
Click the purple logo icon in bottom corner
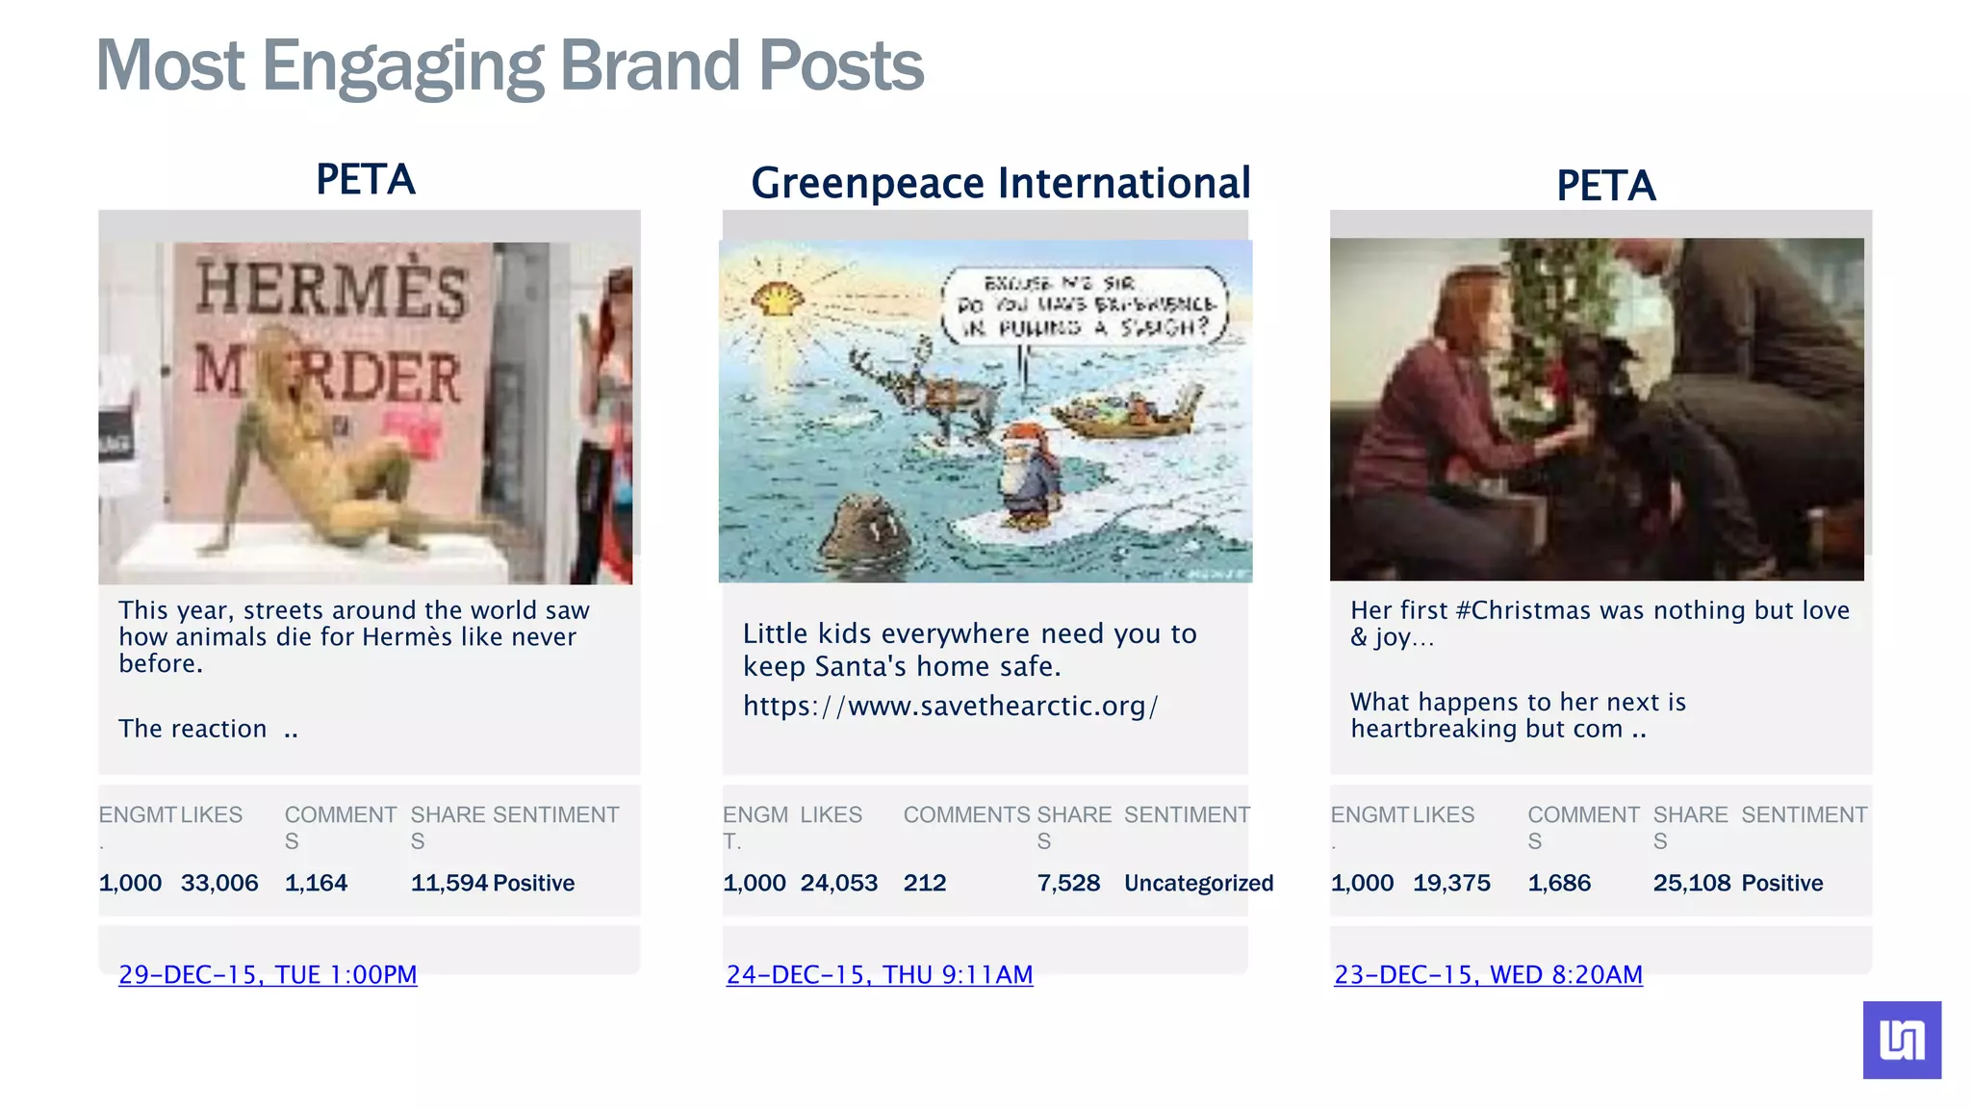tap(1902, 1040)
